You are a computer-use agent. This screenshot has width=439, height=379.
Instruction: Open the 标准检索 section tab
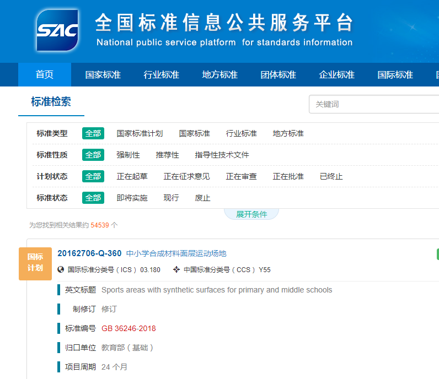click(51, 102)
